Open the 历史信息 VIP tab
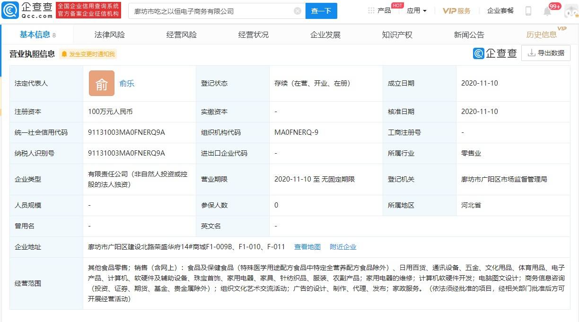579x322 pixels. 542,35
